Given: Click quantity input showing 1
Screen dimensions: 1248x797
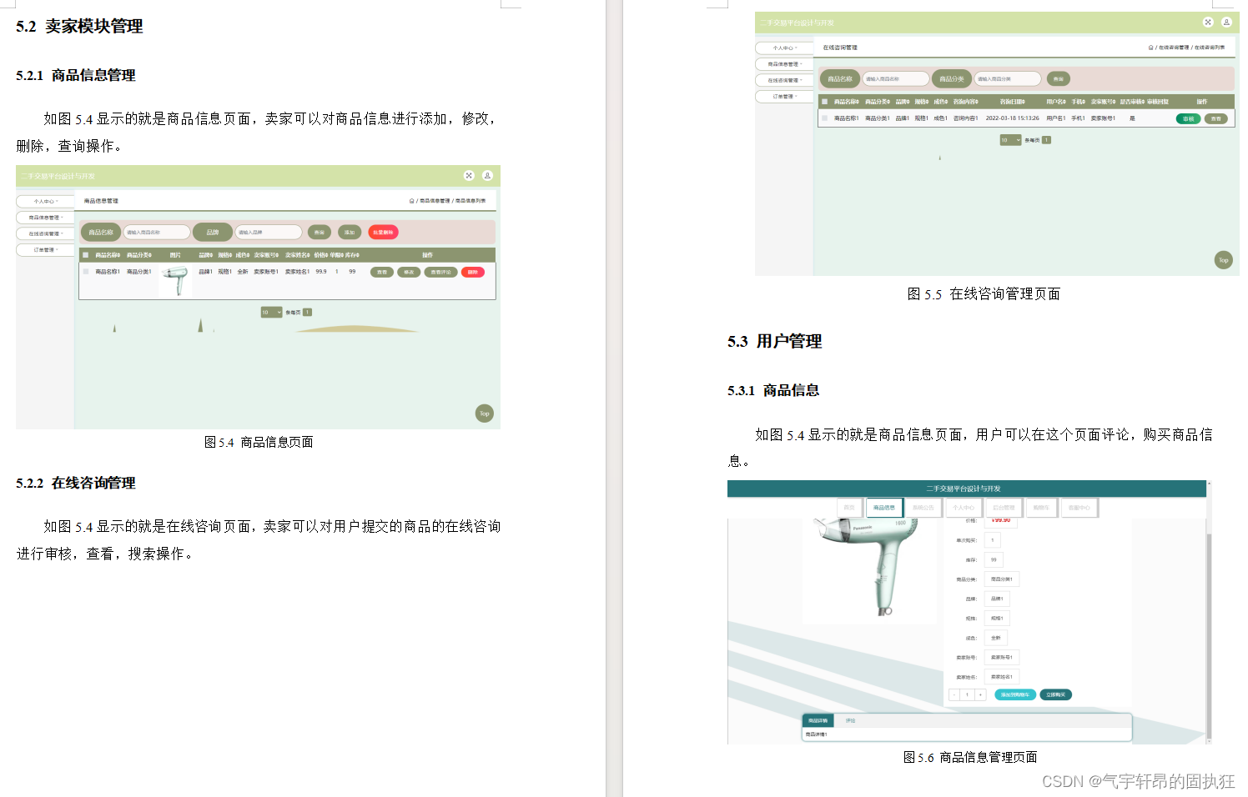Looking at the screenshot, I should 968,694.
